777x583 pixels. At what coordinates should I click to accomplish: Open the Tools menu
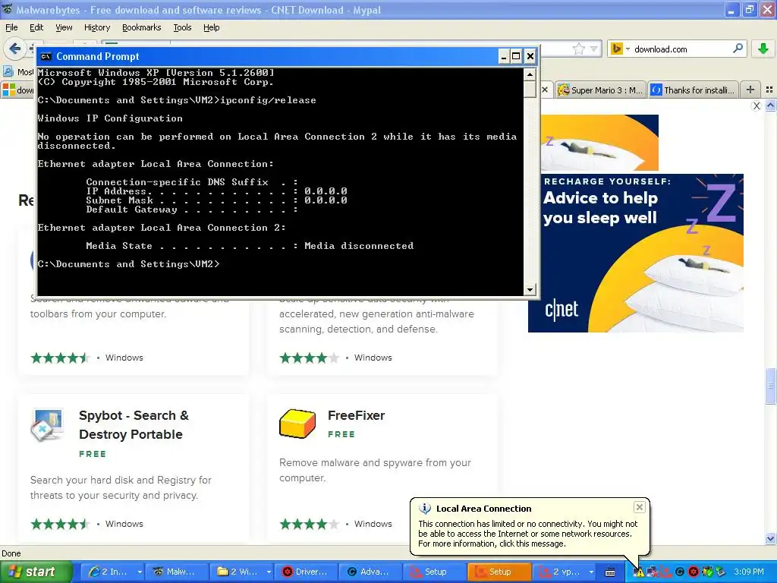182,27
